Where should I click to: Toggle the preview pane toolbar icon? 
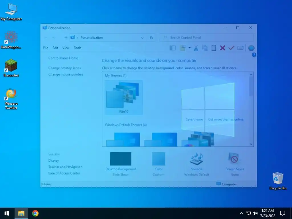pos(173,48)
